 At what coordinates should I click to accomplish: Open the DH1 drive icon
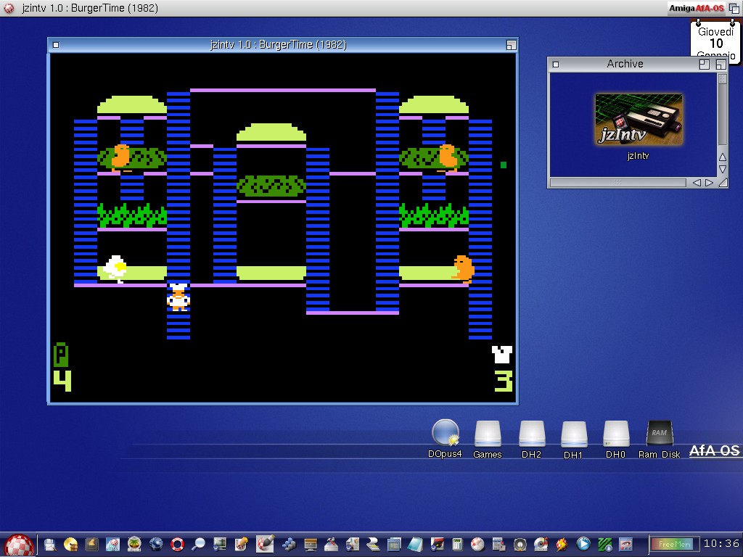pyautogui.click(x=573, y=434)
